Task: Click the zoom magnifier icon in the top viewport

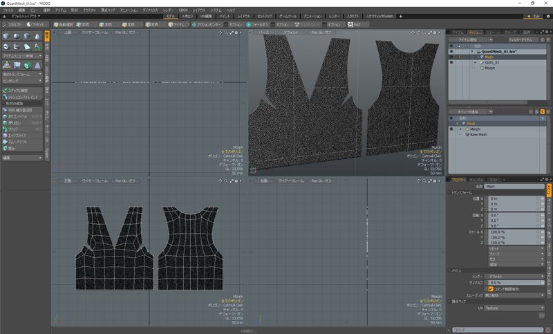Action: [226, 33]
